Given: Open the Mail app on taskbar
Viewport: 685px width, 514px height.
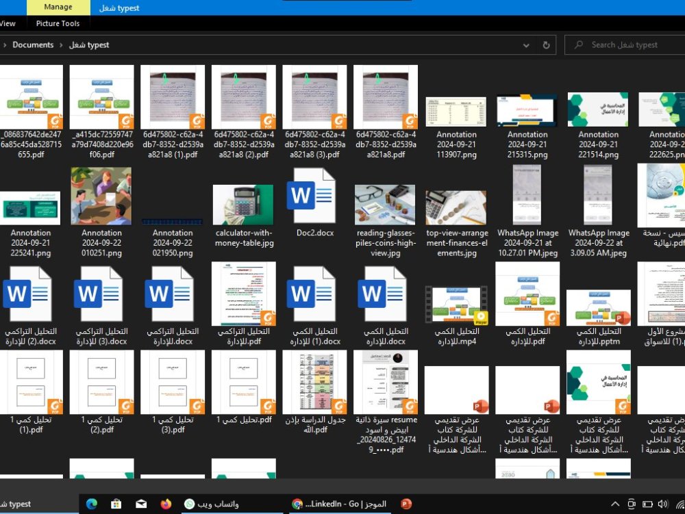Looking at the screenshot, I should click(x=141, y=504).
